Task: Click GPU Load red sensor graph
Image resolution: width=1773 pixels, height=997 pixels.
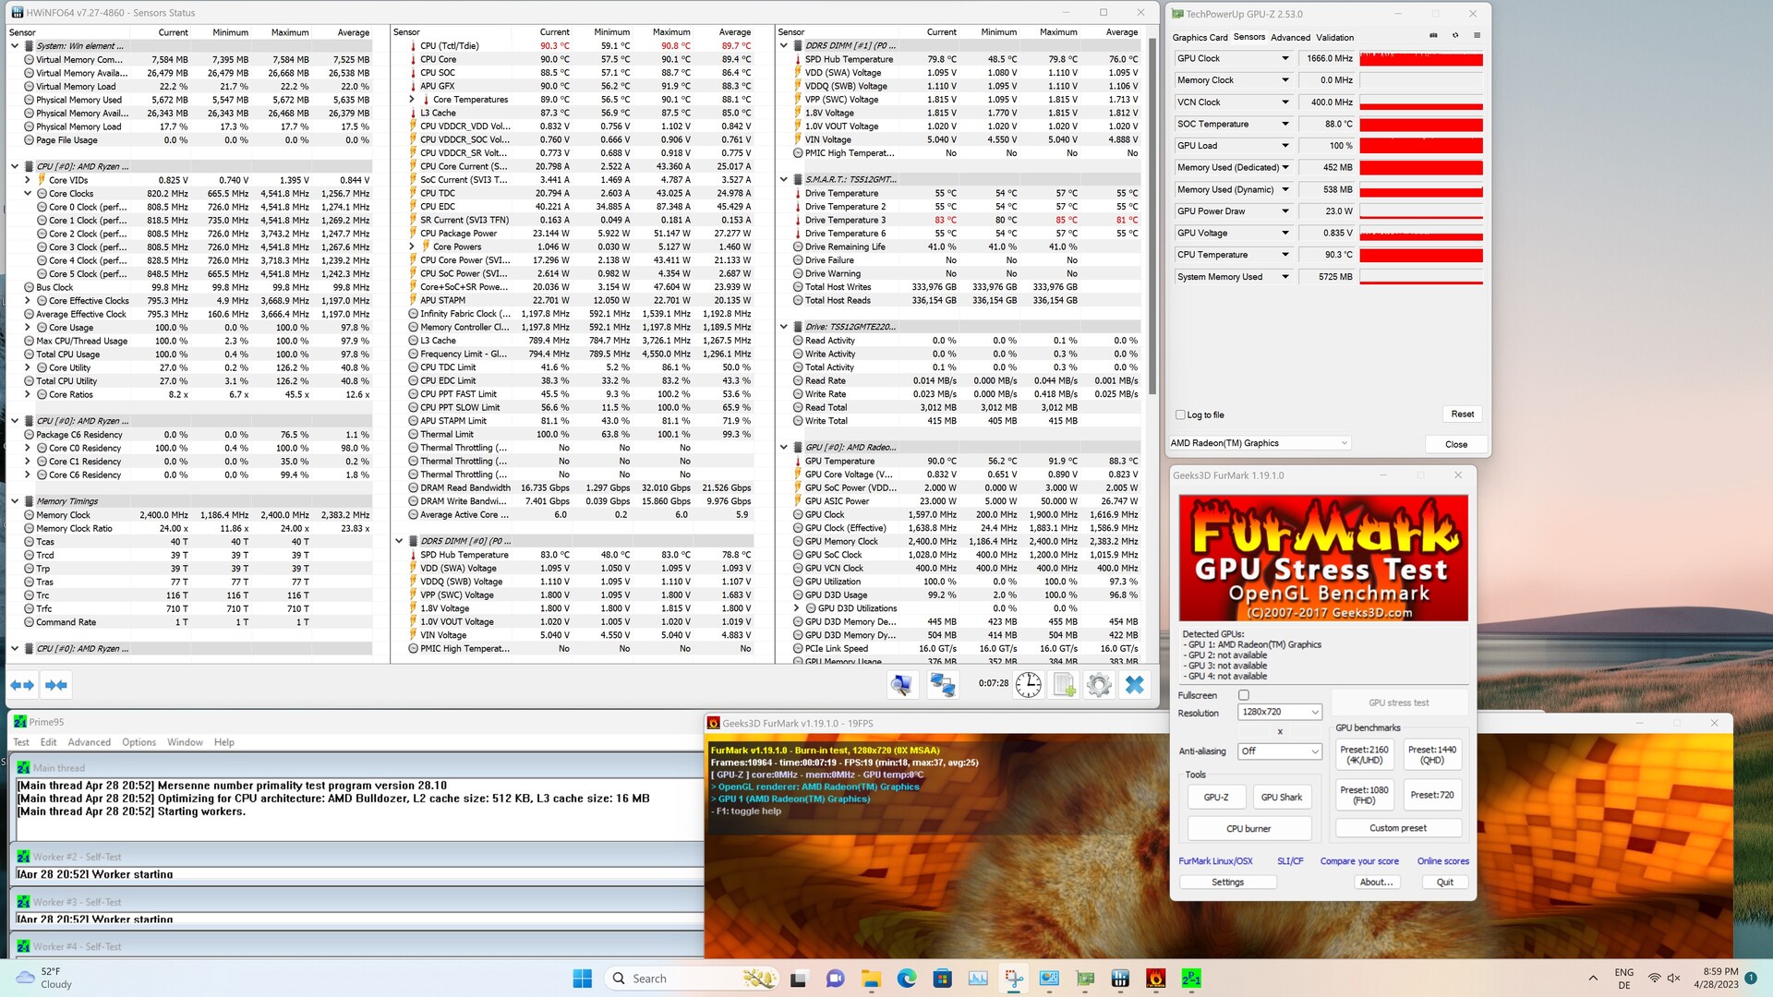Action: (x=1421, y=146)
